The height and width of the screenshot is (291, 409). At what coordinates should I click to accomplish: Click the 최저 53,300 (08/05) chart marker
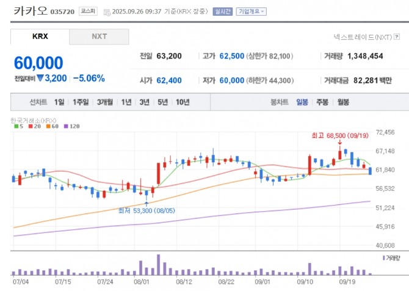[x=147, y=210]
